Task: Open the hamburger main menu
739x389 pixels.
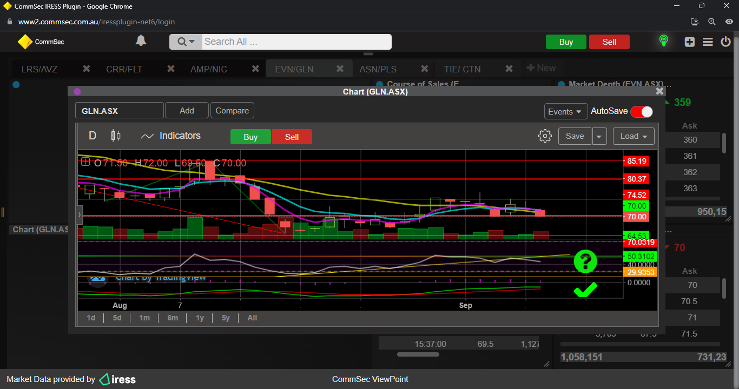Action: (x=708, y=42)
